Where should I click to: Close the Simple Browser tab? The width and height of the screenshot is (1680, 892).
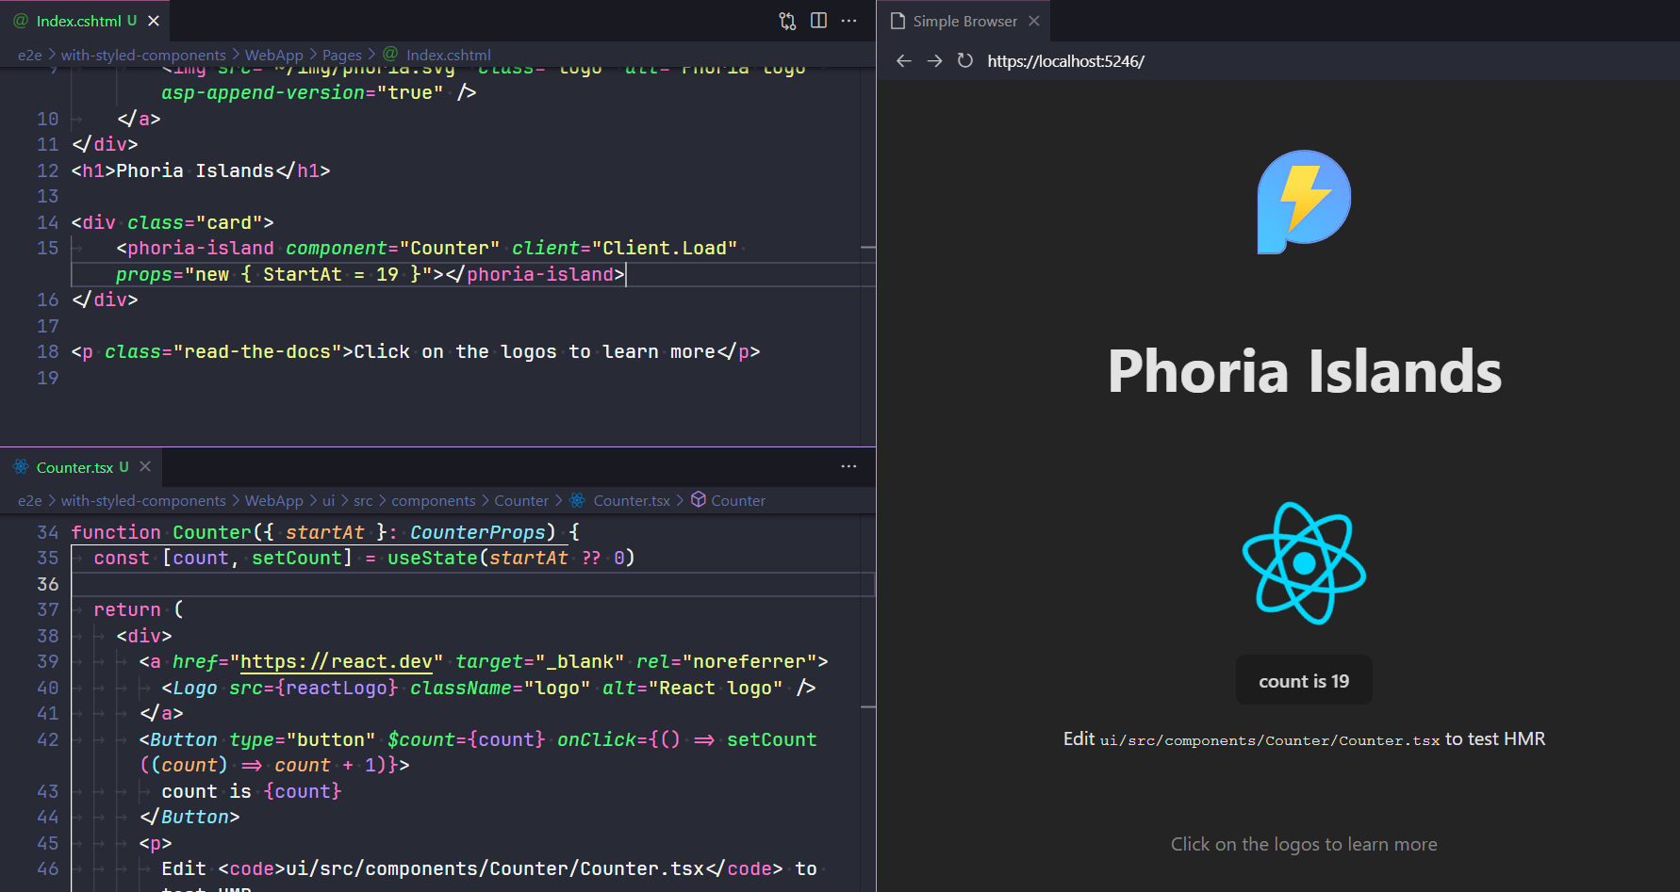[x=1034, y=21]
